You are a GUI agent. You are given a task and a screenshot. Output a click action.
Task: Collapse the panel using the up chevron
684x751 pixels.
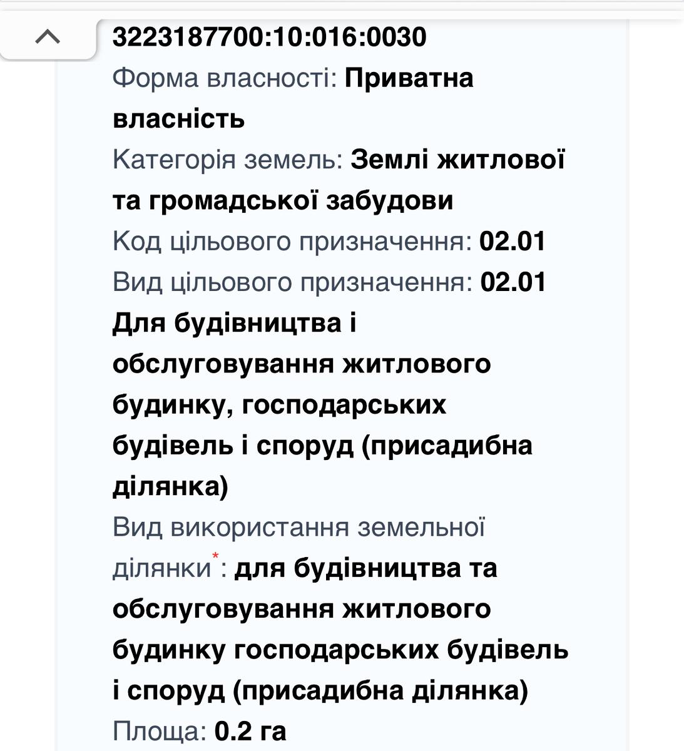(x=48, y=38)
